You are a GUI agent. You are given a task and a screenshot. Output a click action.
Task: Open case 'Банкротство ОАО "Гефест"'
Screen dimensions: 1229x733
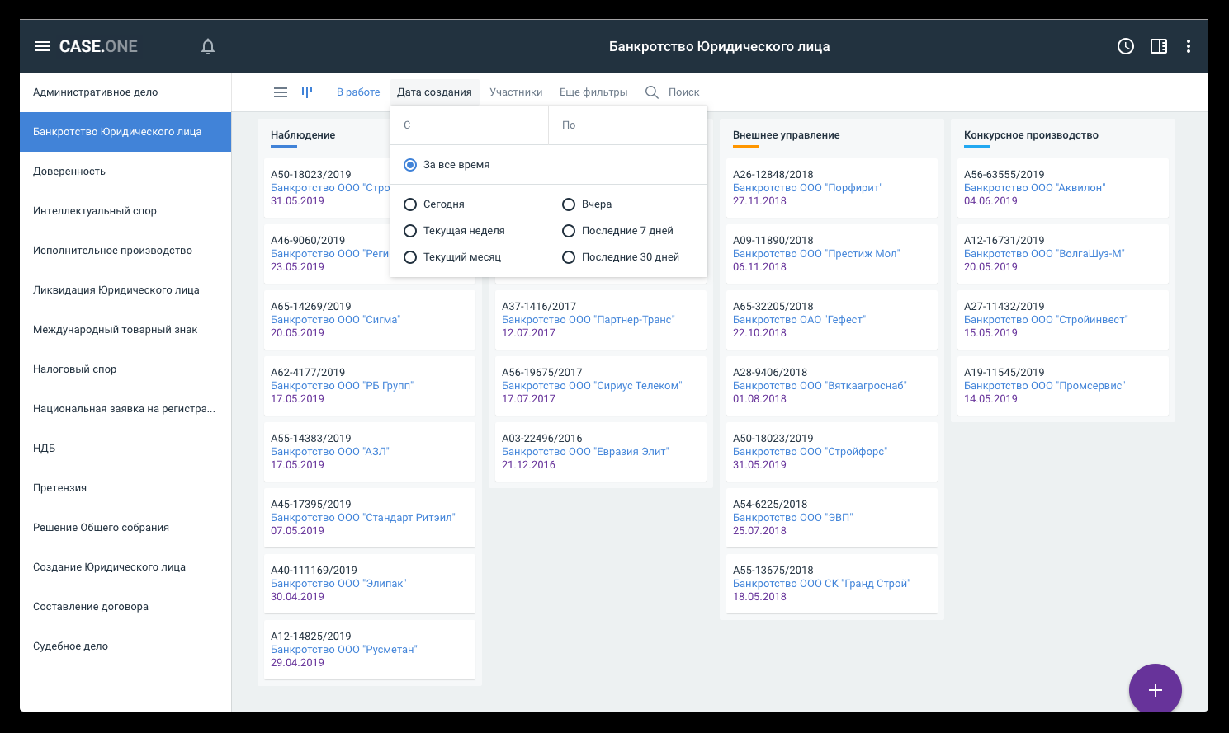click(799, 320)
